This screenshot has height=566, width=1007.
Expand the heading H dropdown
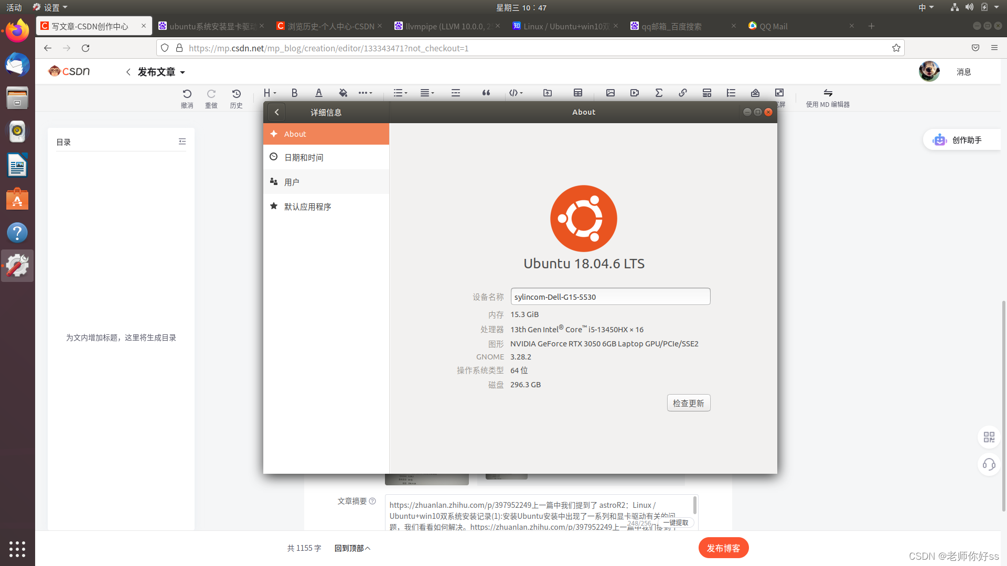coord(270,93)
